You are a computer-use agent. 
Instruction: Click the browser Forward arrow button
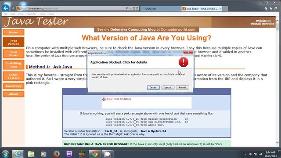(x=13, y=8)
